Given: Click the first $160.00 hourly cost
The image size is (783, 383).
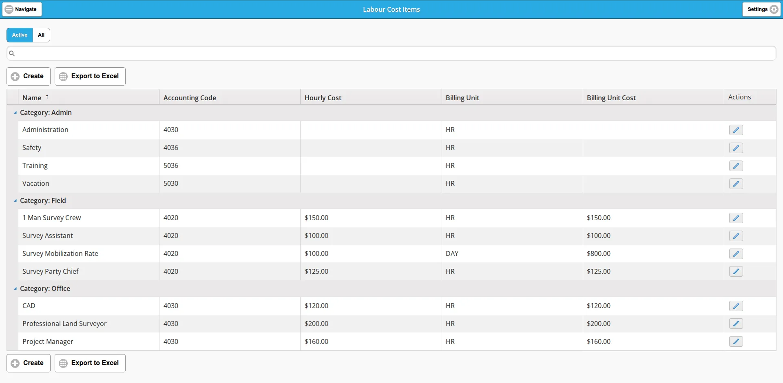Looking at the screenshot, I should click(316, 341).
